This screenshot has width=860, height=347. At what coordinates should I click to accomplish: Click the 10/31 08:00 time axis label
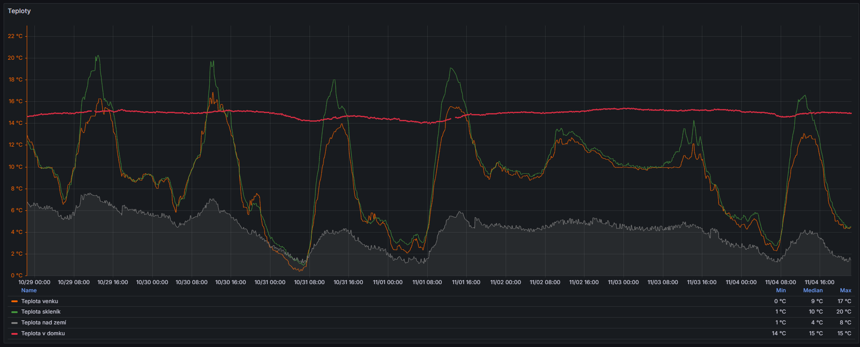309,282
